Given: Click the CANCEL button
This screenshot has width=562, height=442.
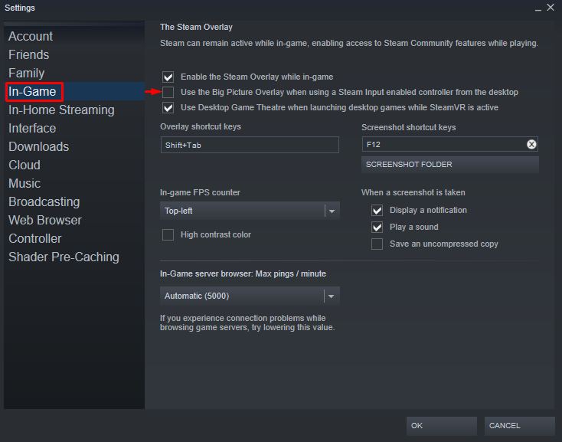Looking at the screenshot, I should (519, 425).
